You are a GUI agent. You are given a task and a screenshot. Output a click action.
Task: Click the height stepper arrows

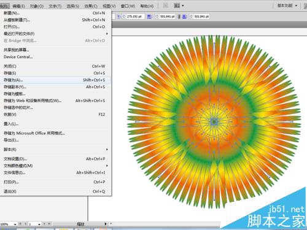[x=191, y=17]
